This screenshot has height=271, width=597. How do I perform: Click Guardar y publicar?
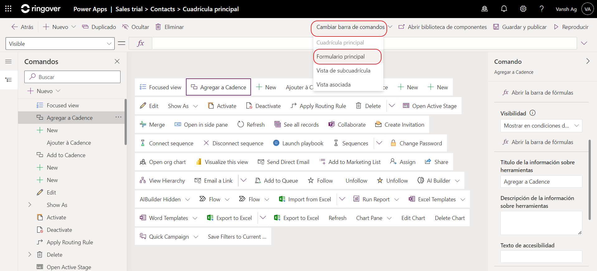point(520,27)
